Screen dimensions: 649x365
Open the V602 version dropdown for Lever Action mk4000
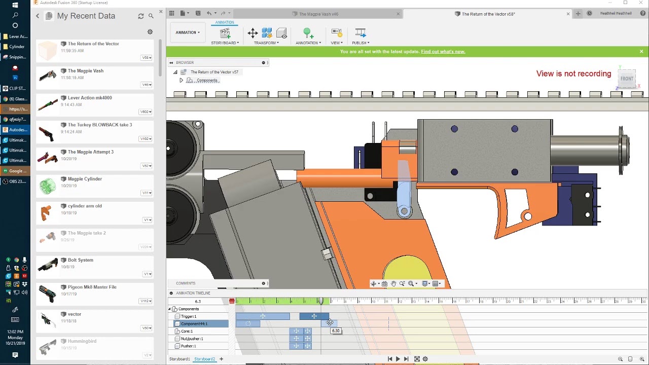(146, 112)
